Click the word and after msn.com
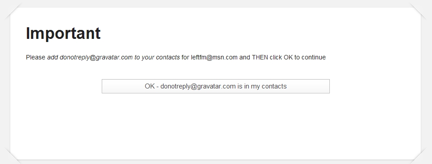Image resolution: width=432 pixels, height=164 pixels. click(245, 57)
